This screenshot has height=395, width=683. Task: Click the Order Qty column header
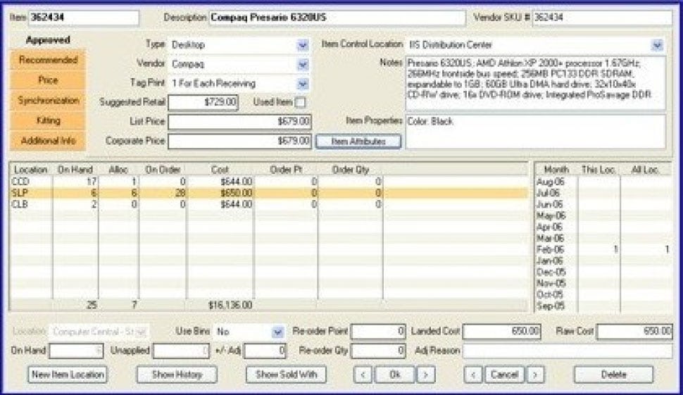350,170
